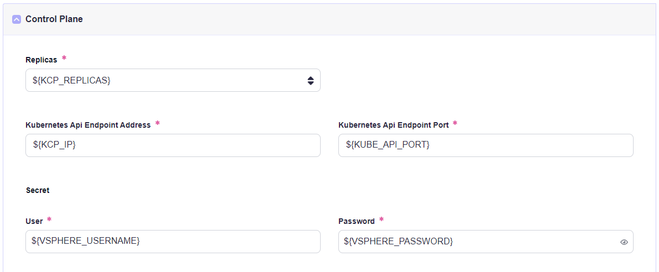The image size is (659, 272).
Task: Click into the User input field
Action: [172, 242]
